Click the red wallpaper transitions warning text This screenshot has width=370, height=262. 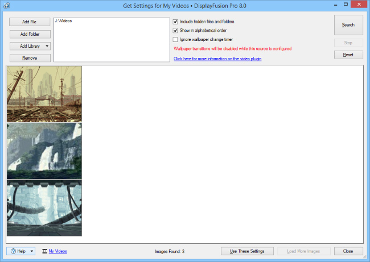[x=233, y=49]
